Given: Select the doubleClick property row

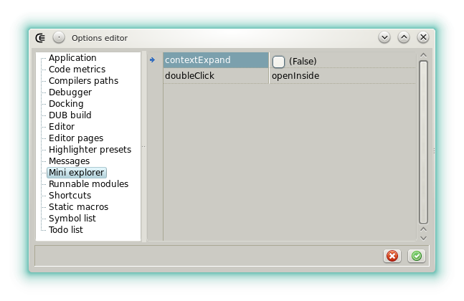Looking at the screenshot, I should [x=215, y=76].
